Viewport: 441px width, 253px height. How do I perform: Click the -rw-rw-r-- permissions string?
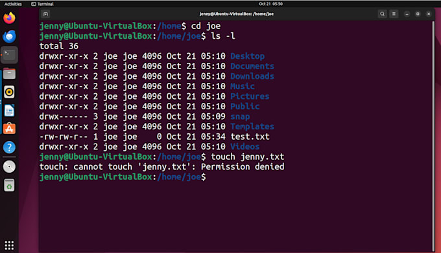tap(64, 137)
